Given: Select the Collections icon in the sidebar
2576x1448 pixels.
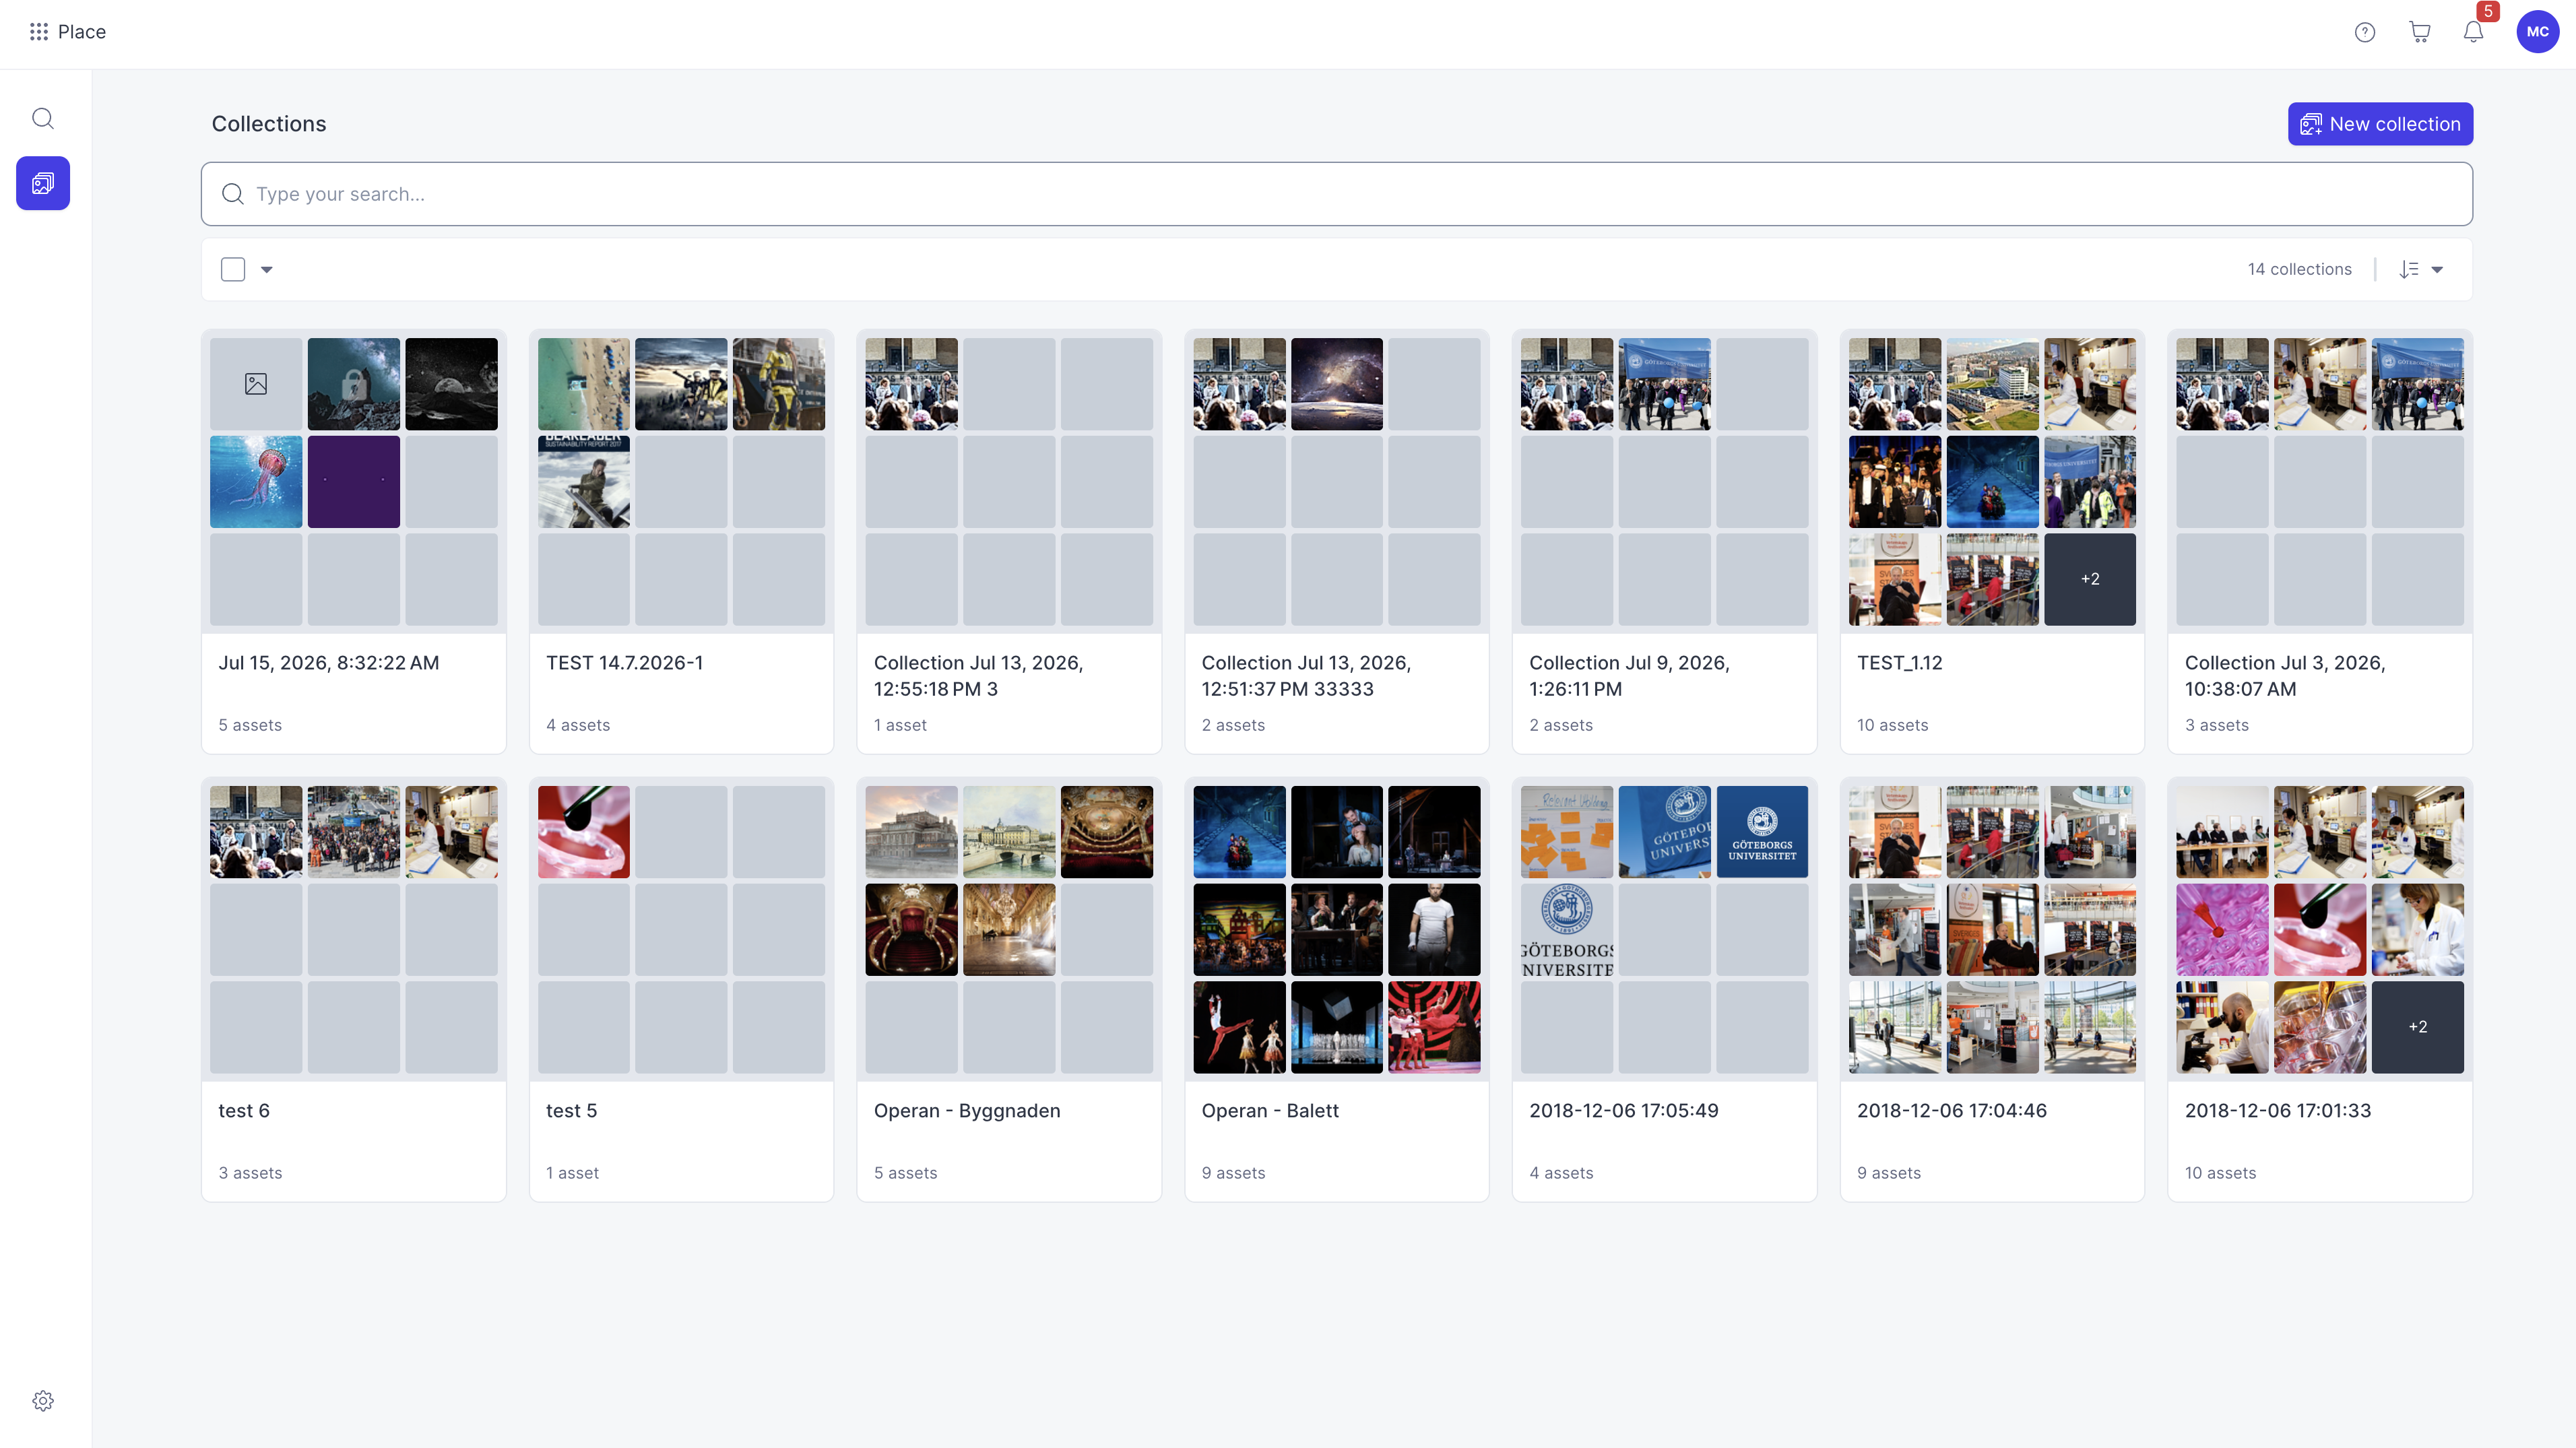Looking at the screenshot, I should click(x=43, y=183).
